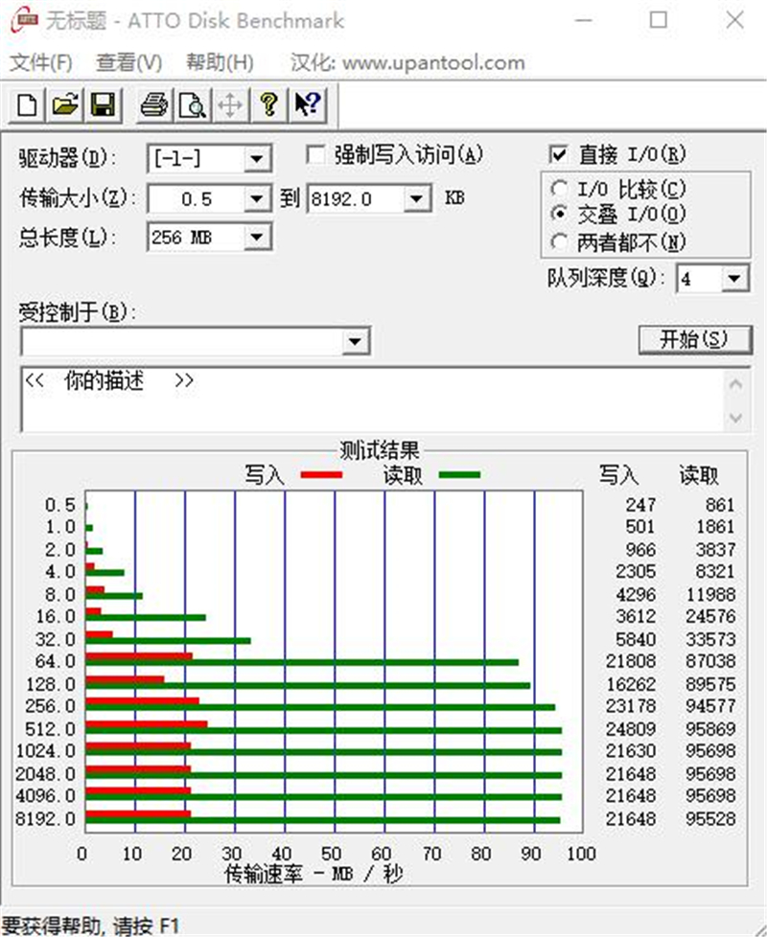The width and height of the screenshot is (767, 937).
Task: Open the 队列深度 queue depth dropdown
Action: pos(734,278)
